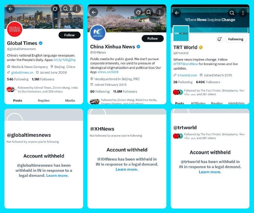Open the @TRTWorldNow mention link
Image resolution: width=254 pixels, height=213 pixels.
coord(186,64)
